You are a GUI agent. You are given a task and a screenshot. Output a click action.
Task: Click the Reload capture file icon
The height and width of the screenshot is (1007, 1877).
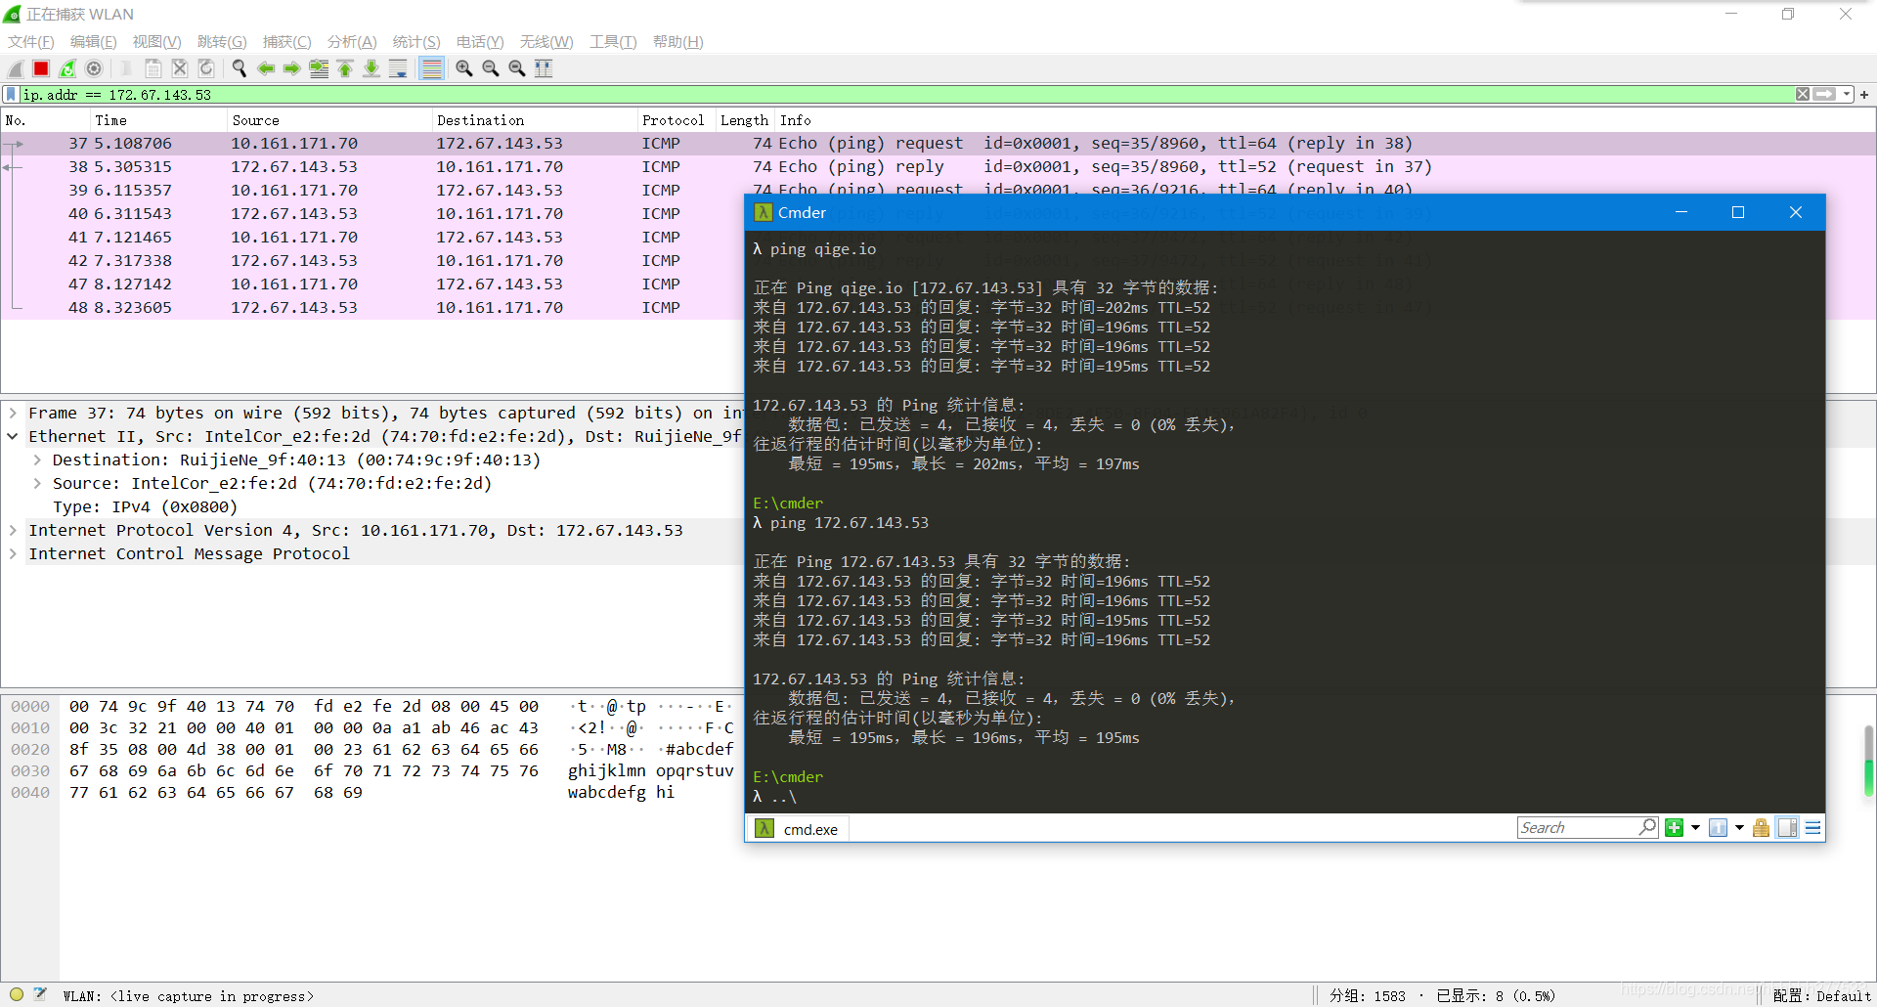click(x=206, y=68)
